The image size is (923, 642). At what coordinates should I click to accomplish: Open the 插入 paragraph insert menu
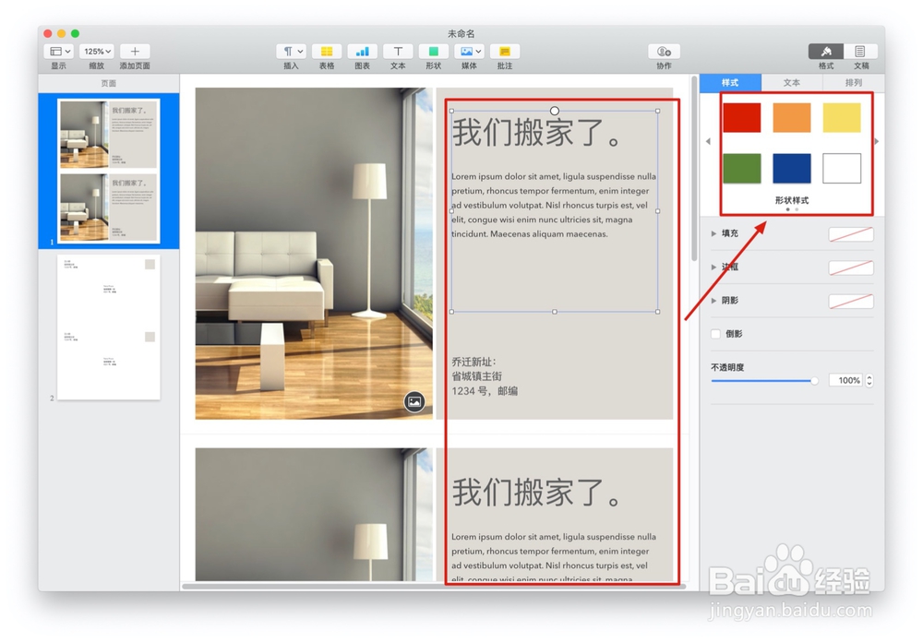(x=291, y=52)
